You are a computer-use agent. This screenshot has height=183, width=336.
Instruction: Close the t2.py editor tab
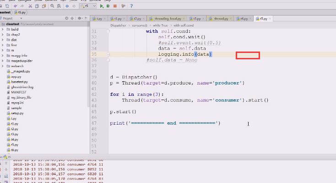click(x=144, y=19)
